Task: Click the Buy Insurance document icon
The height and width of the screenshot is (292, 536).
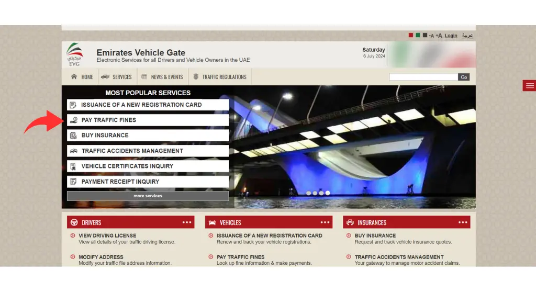Action: coord(73,136)
